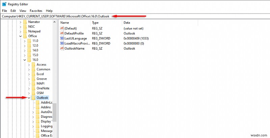Expand the Logging subkey
The width and height of the screenshot is (270, 138).
point(33,126)
